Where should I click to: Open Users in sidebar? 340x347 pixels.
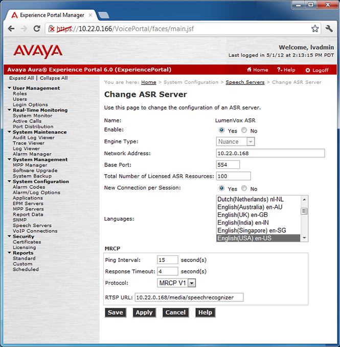tap(19, 99)
